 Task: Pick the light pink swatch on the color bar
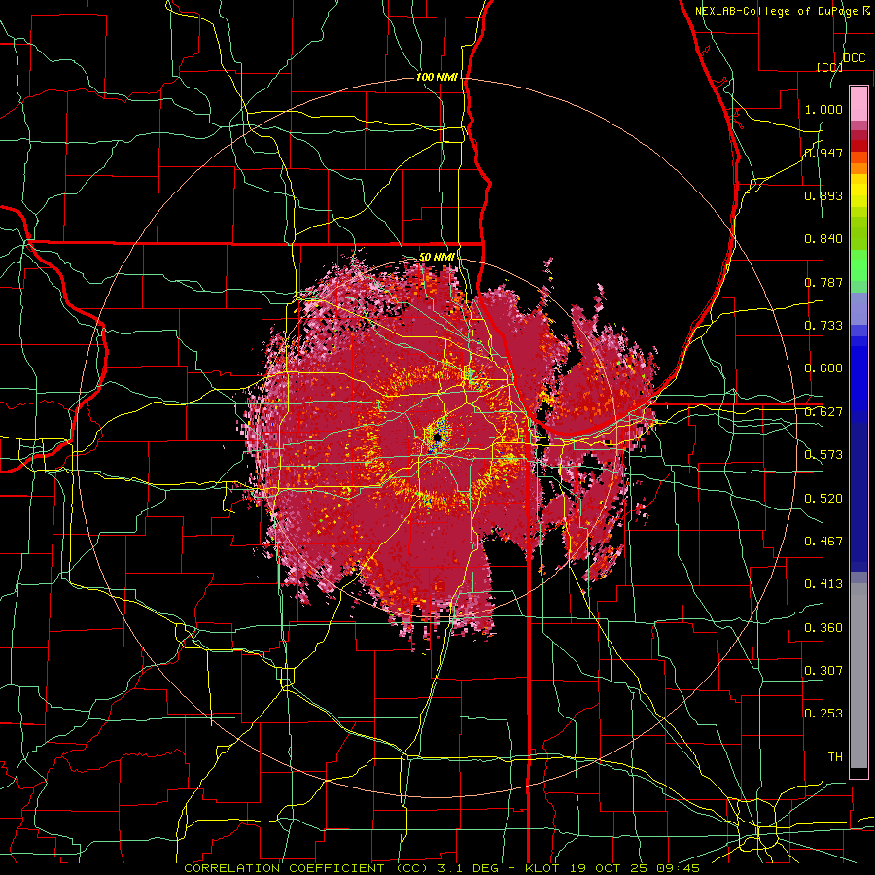[858, 103]
